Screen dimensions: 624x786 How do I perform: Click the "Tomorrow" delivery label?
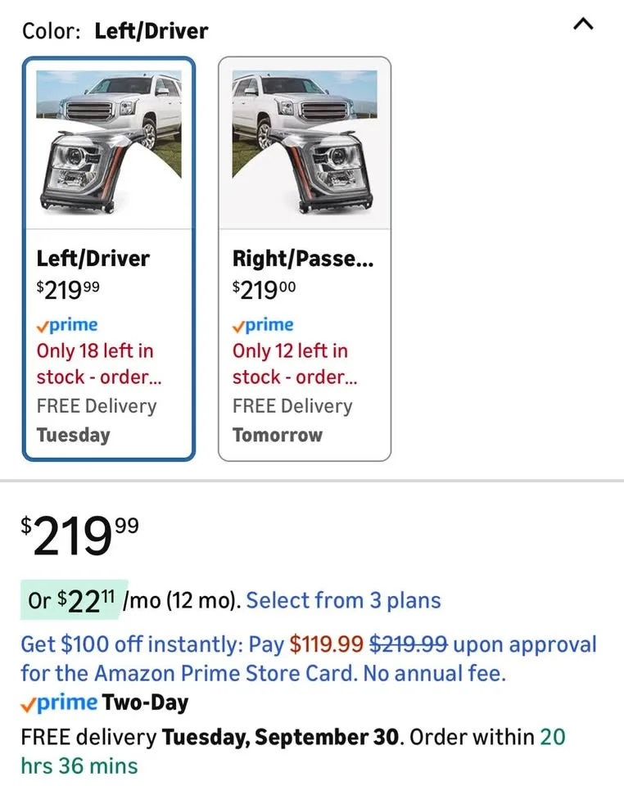278,435
